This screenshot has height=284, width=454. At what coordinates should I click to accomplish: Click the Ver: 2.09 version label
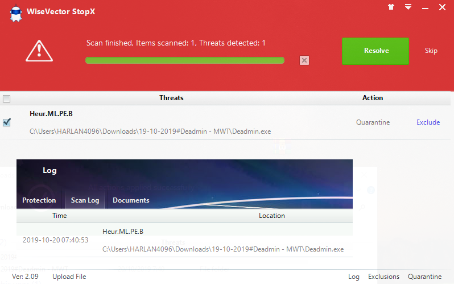pos(25,277)
